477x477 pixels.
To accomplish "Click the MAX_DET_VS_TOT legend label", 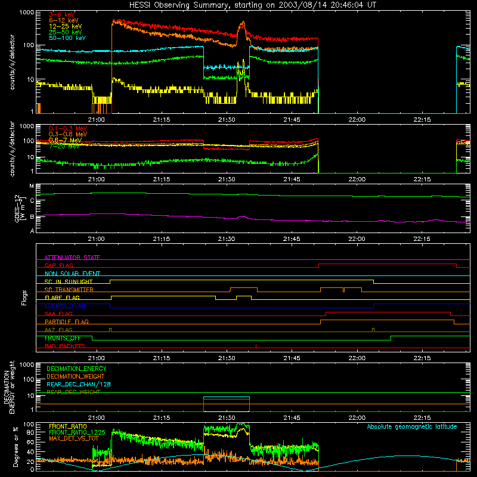I will [73, 438].
